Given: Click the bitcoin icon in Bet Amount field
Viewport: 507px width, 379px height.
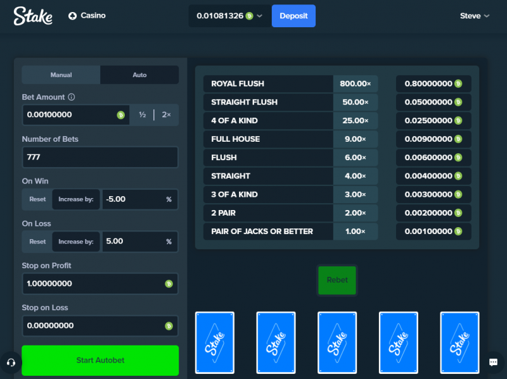Looking at the screenshot, I should 120,115.
